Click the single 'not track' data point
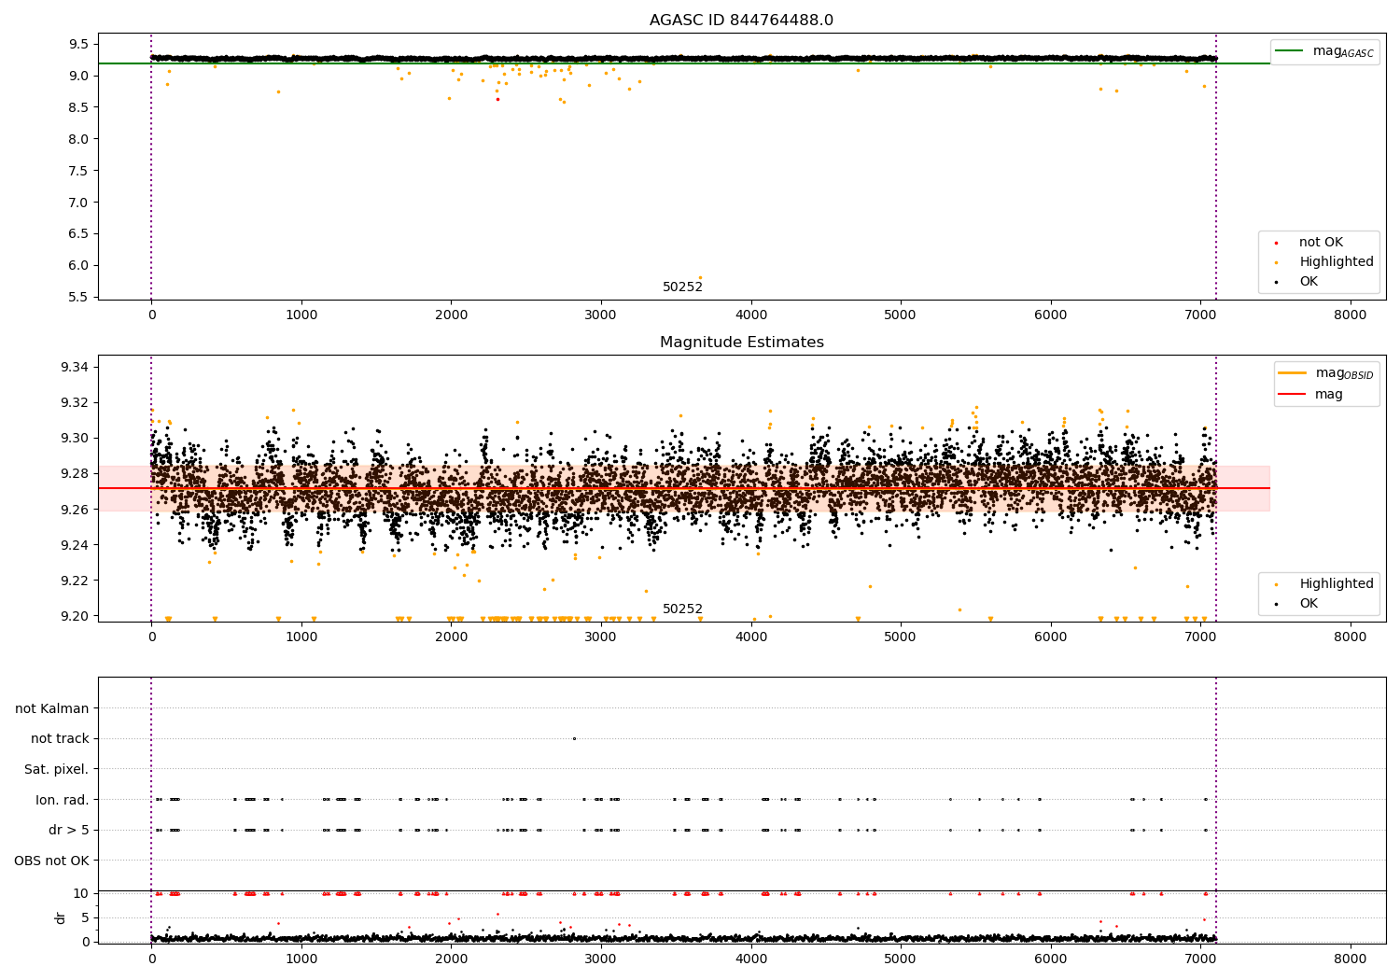Viewport: 1400px width, 980px height. tap(574, 739)
